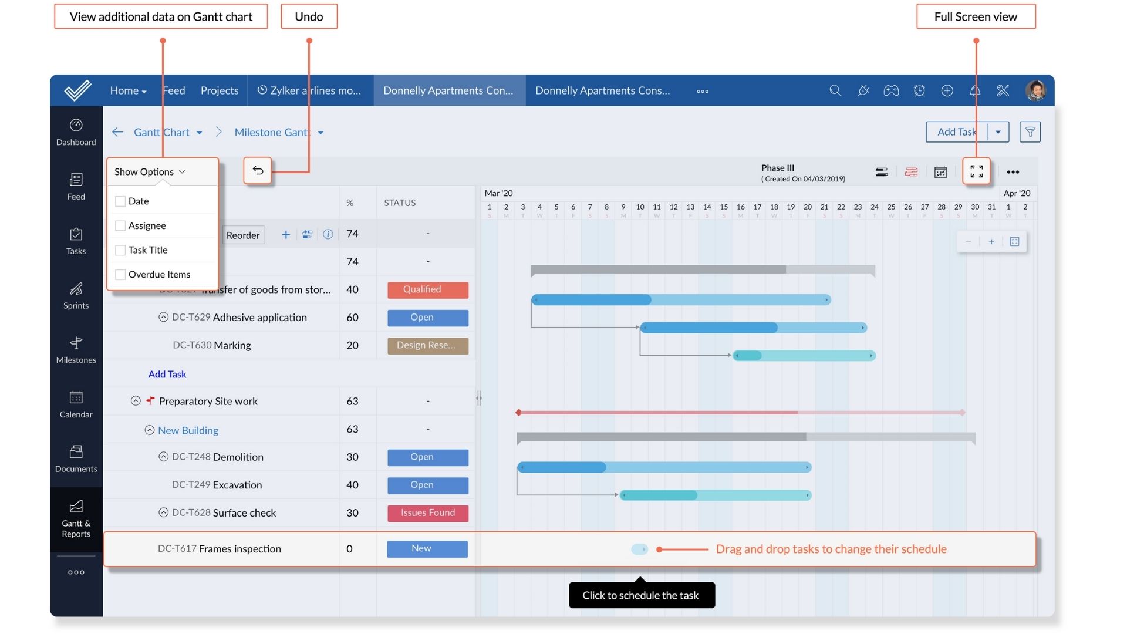Open the Projects menu item
Image resolution: width=1127 pixels, height=634 pixels.
(219, 90)
